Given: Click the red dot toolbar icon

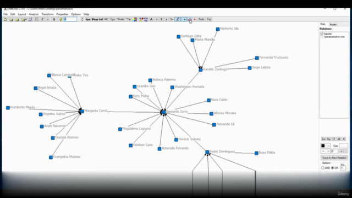Looking at the screenshot, I should 195,19.
